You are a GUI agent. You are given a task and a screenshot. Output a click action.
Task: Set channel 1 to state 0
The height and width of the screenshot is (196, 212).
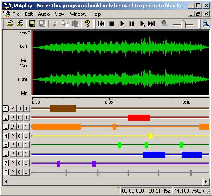[20, 108]
